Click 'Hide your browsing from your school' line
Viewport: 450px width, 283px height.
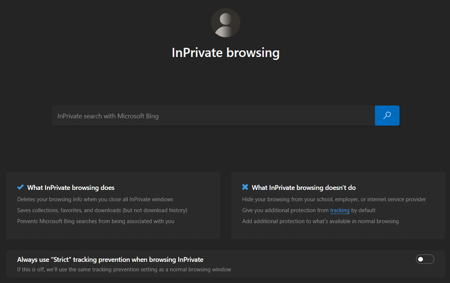tap(334, 199)
